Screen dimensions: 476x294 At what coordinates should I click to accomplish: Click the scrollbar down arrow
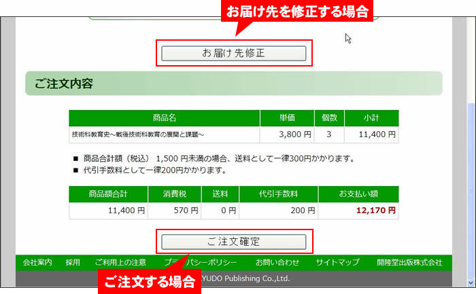click(471, 282)
